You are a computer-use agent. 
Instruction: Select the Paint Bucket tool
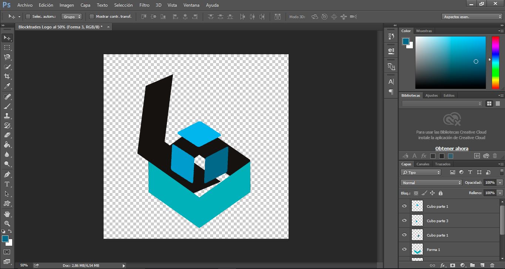click(x=7, y=145)
